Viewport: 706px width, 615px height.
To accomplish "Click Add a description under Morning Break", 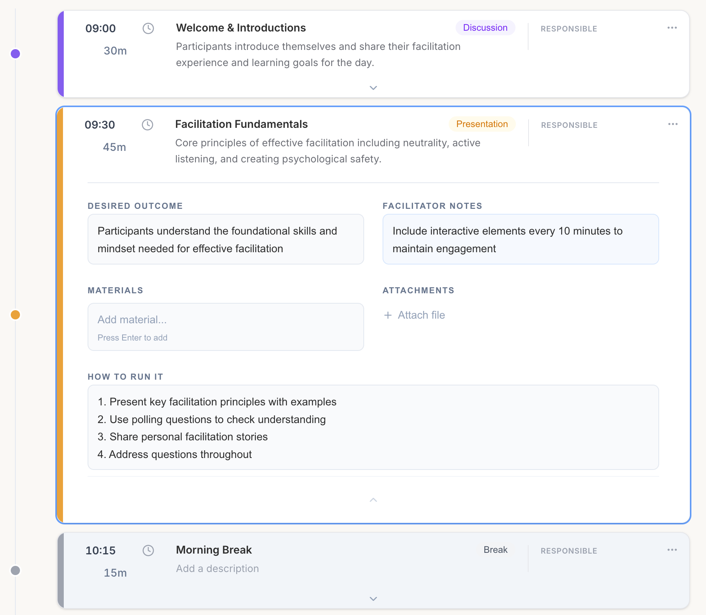I will coord(217,568).
